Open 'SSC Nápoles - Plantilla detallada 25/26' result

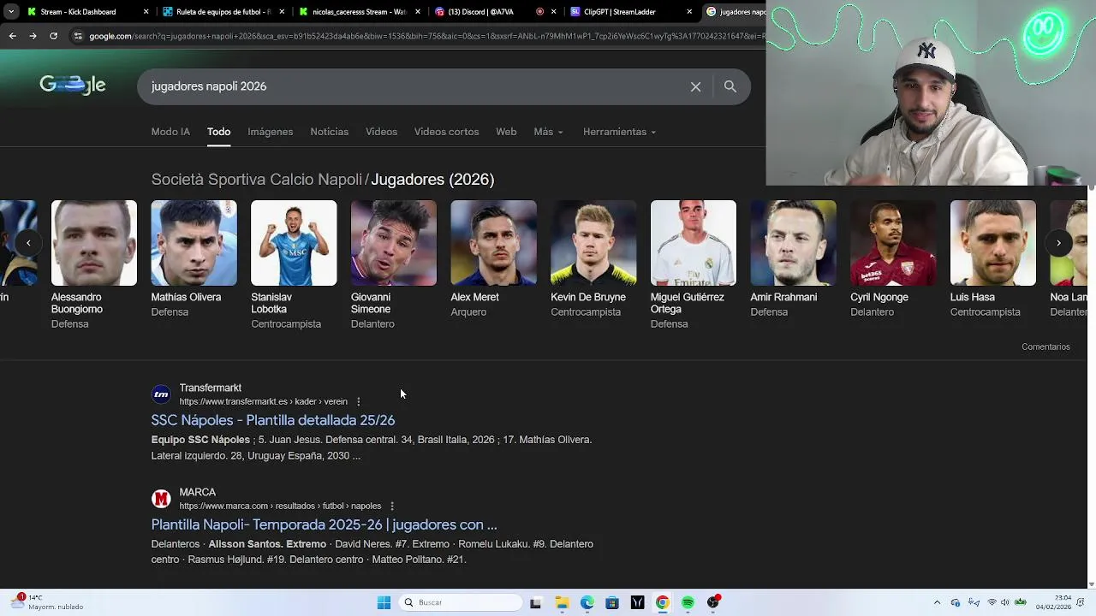point(272,420)
